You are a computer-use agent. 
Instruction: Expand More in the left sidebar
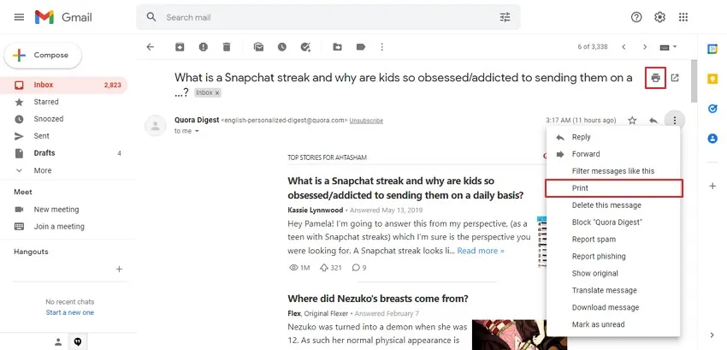coord(42,170)
